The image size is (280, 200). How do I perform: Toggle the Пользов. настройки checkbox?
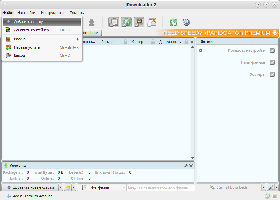pos(272,50)
